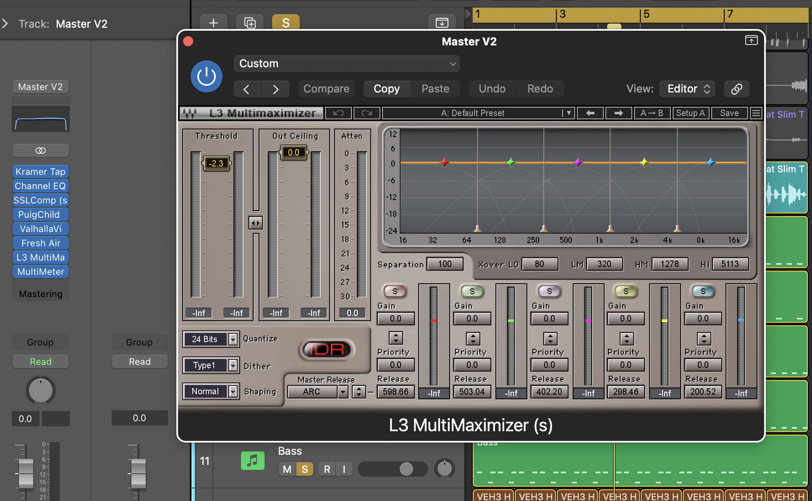This screenshot has height=501, width=812.
Task: Click threshold-ceiling link arrows button
Action: (256, 223)
